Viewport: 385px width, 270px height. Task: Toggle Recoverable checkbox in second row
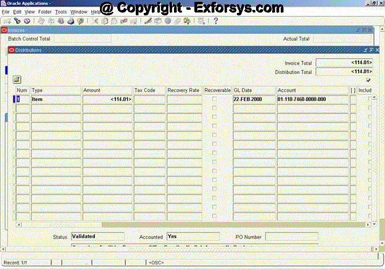(215, 108)
